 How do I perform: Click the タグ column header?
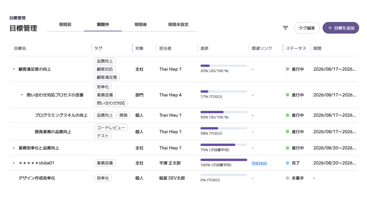[x=98, y=48]
